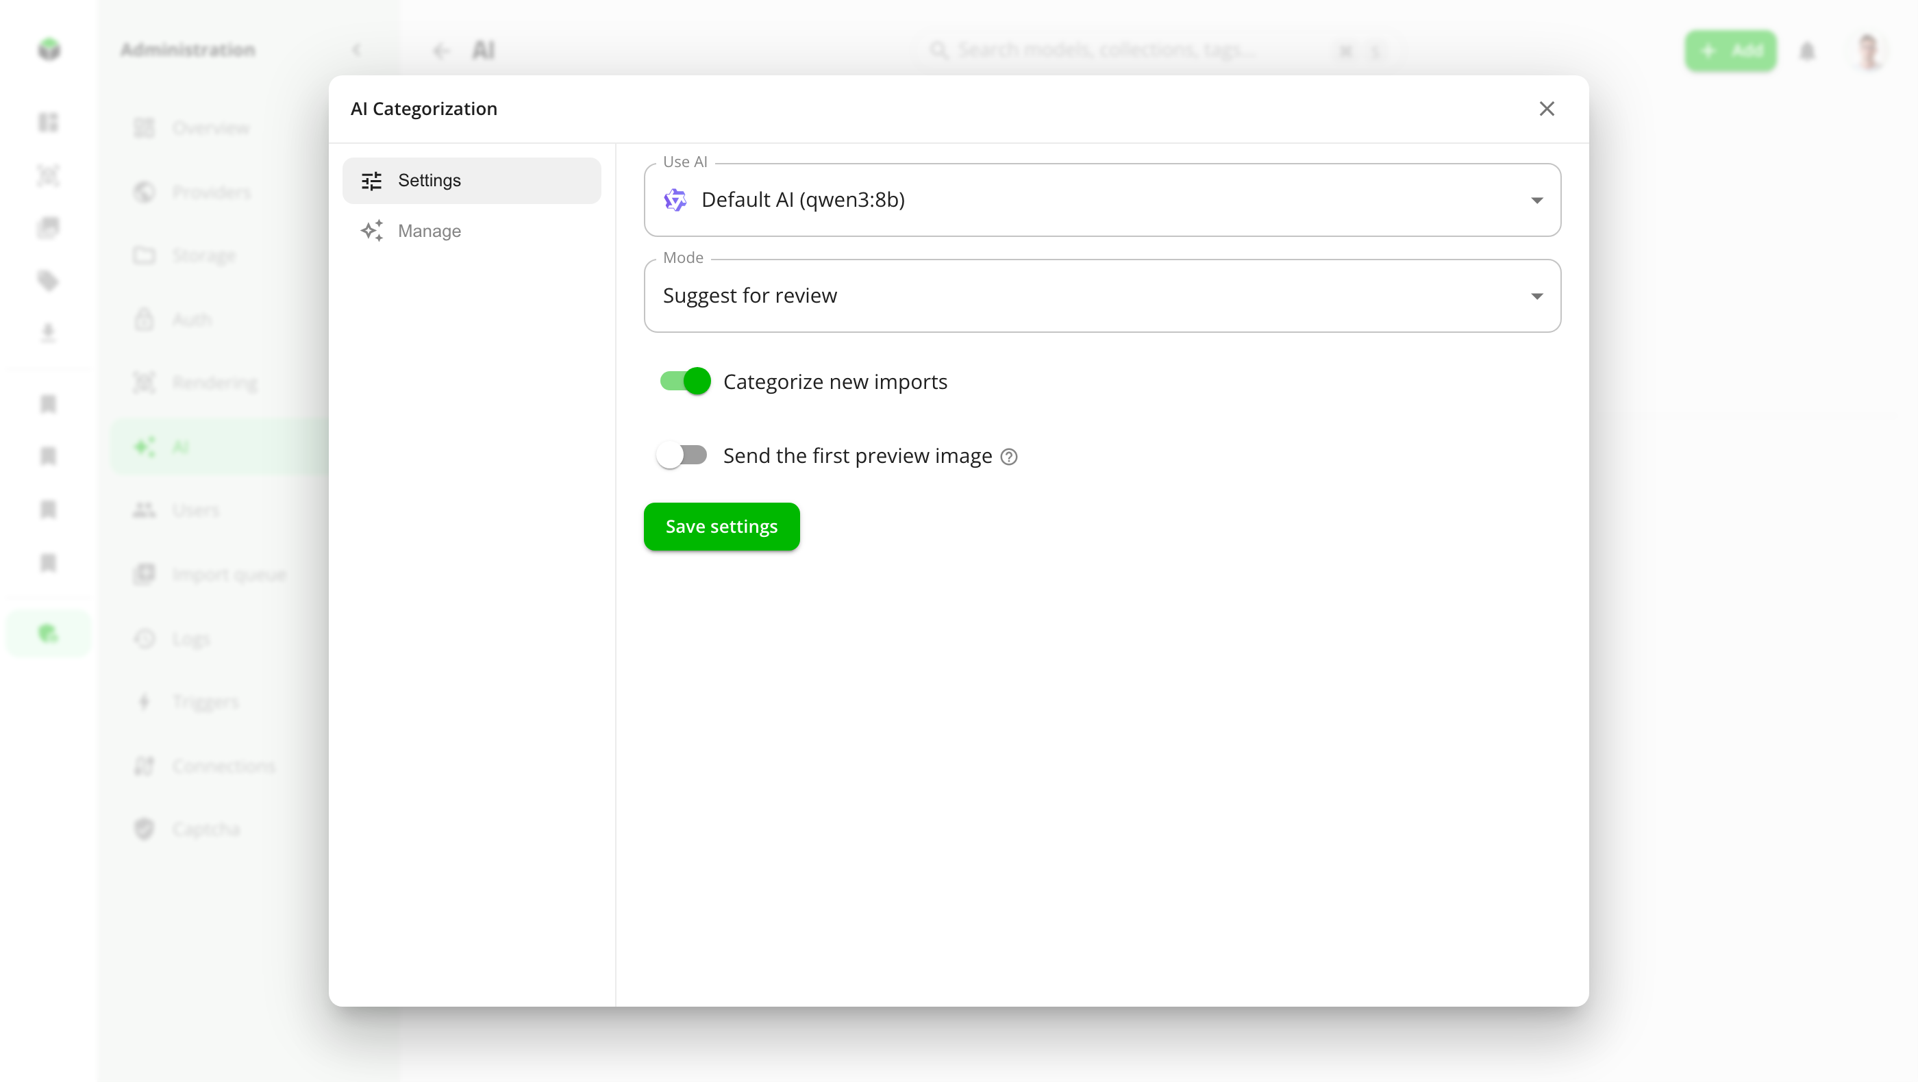Open the notifications bell icon
This screenshot has height=1082, width=1918.
(x=1807, y=51)
